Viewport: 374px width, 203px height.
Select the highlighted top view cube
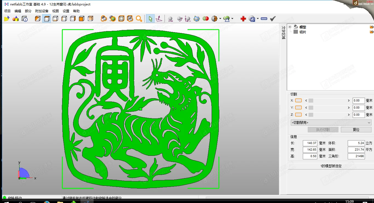(x=47, y=19)
